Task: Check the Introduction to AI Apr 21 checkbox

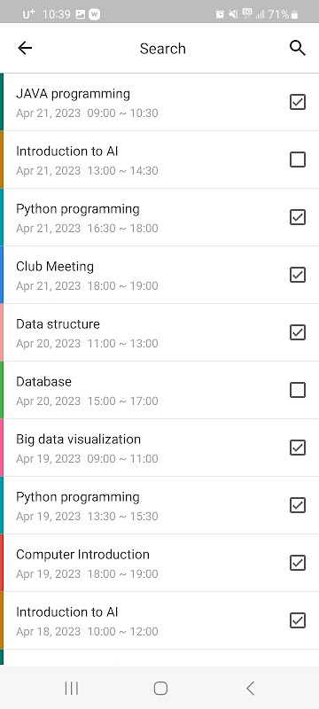Action: [x=298, y=160]
